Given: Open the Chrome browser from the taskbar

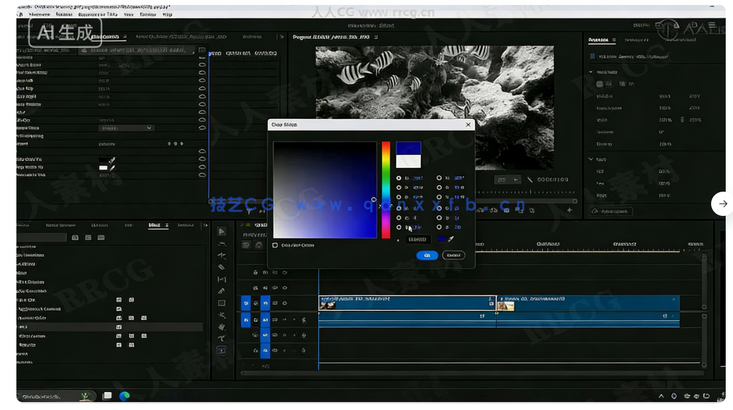Looking at the screenshot, I should click(x=125, y=395).
